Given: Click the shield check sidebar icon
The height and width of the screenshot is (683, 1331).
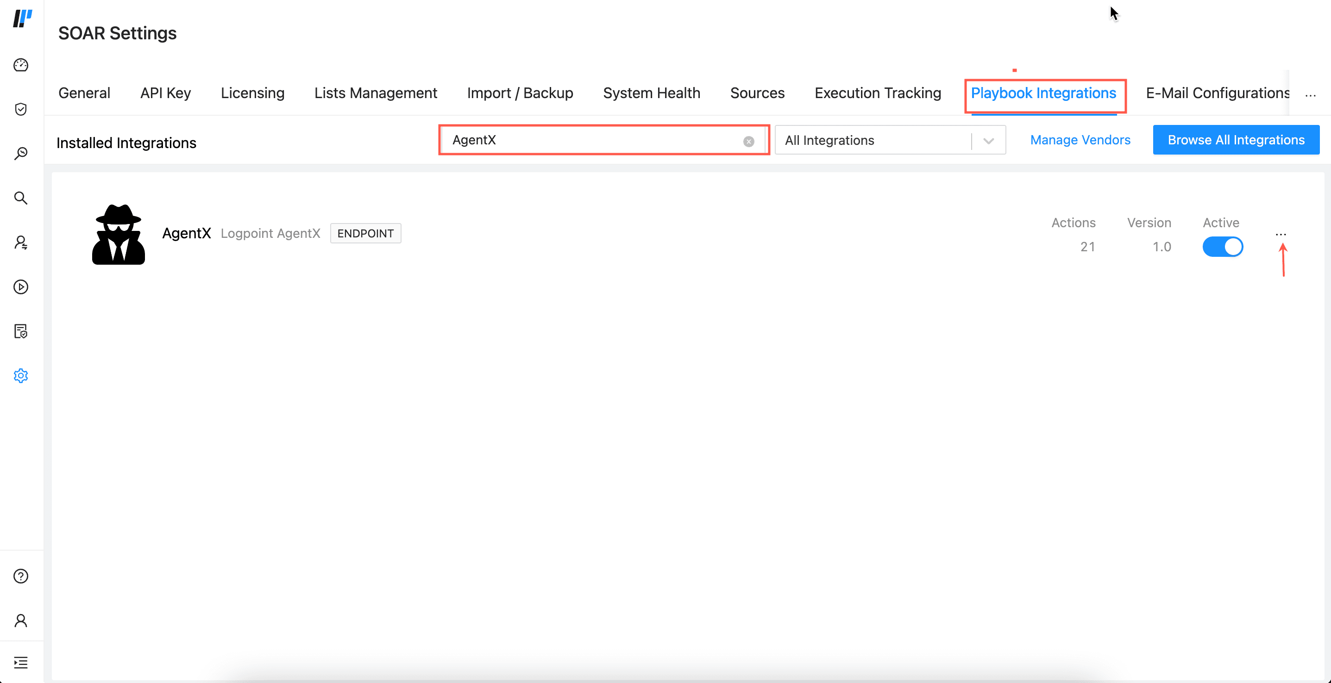Looking at the screenshot, I should tap(21, 110).
